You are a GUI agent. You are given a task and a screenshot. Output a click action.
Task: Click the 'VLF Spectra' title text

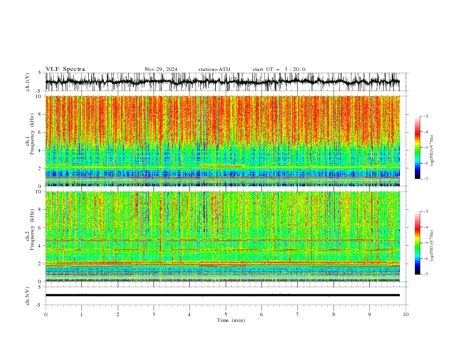pos(65,69)
